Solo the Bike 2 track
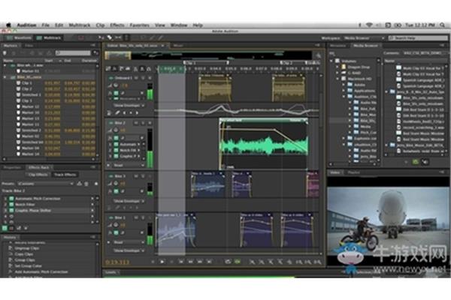This screenshot has width=451, height=300. click(143, 123)
